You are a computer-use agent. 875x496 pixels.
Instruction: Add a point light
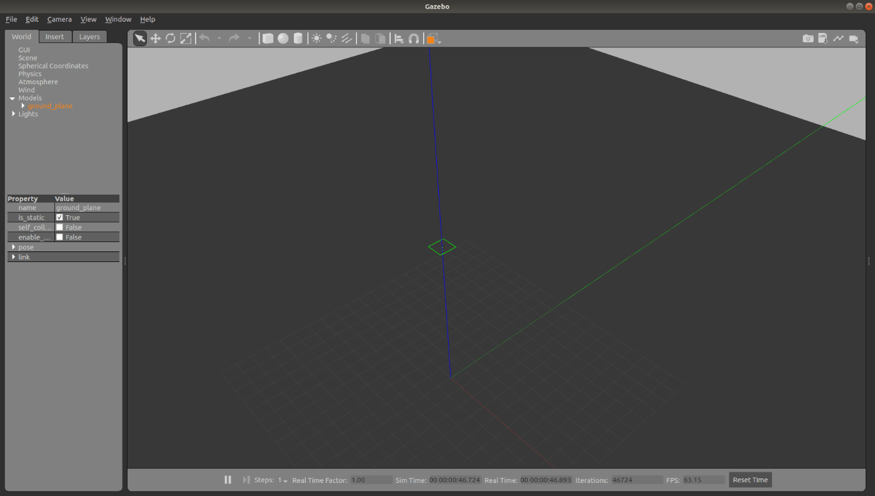point(316,39)
